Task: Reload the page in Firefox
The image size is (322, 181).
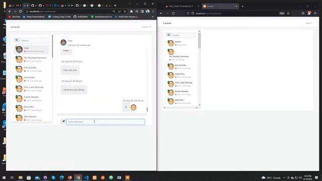Action: coord(173,14)
